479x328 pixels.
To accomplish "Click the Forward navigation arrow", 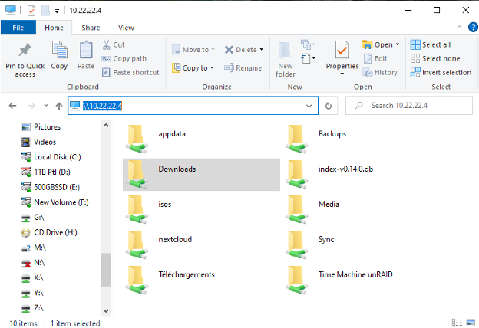I will click(31, 106).
